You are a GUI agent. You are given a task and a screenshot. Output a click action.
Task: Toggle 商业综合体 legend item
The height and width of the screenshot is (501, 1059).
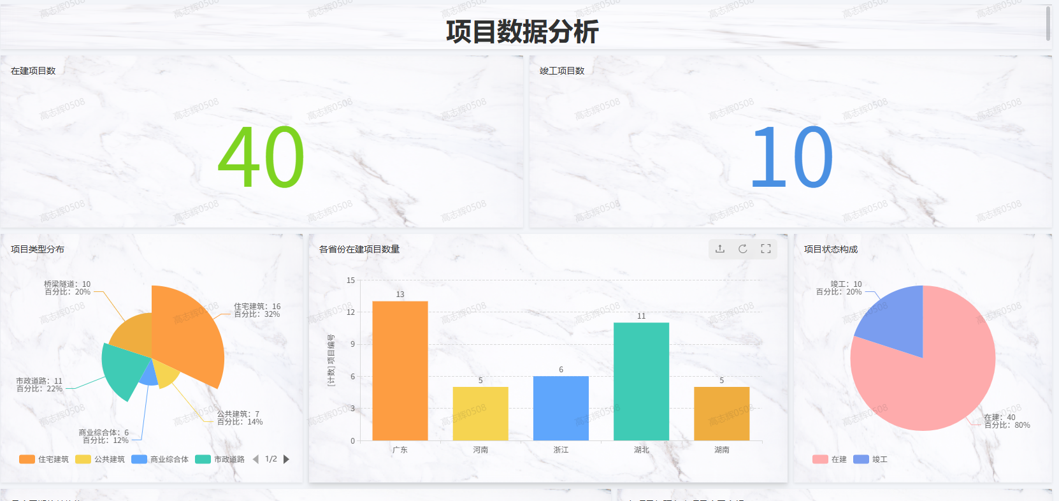coord(160,459)
